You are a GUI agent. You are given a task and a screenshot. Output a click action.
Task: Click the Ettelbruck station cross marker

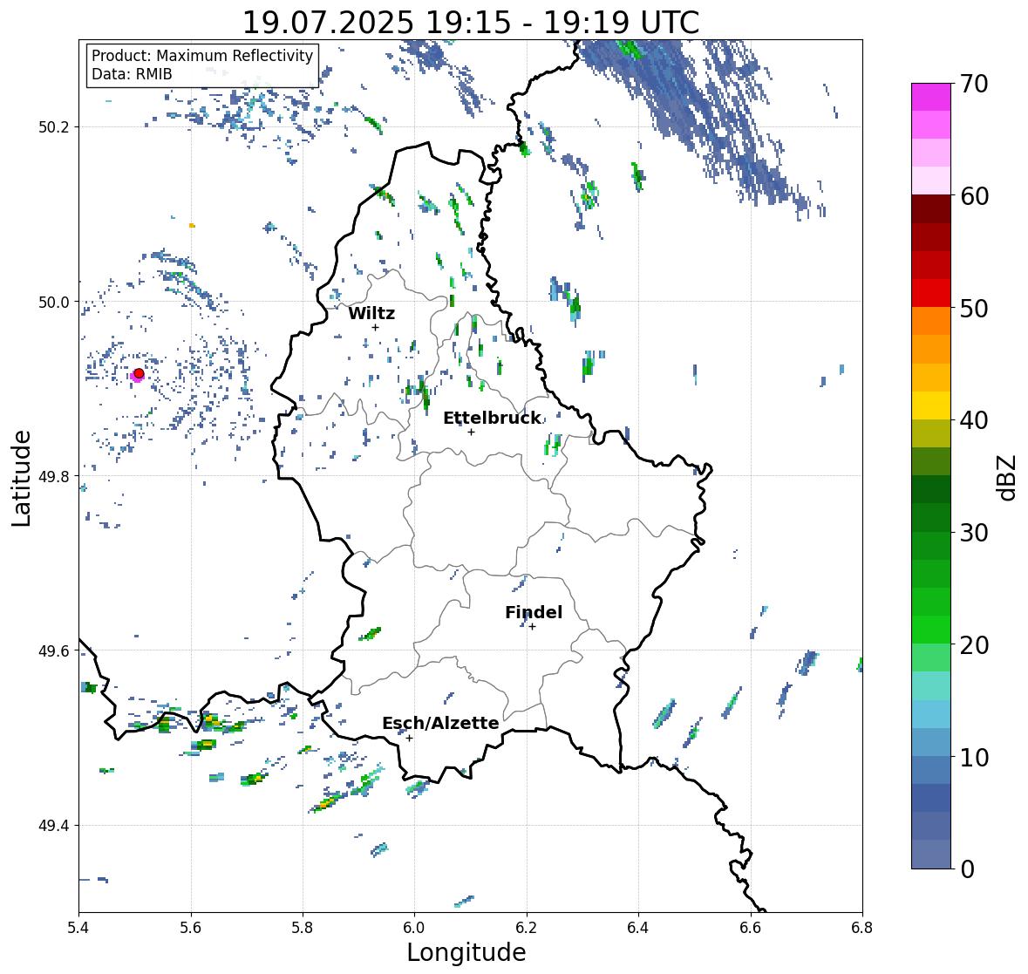coord(471,432)
